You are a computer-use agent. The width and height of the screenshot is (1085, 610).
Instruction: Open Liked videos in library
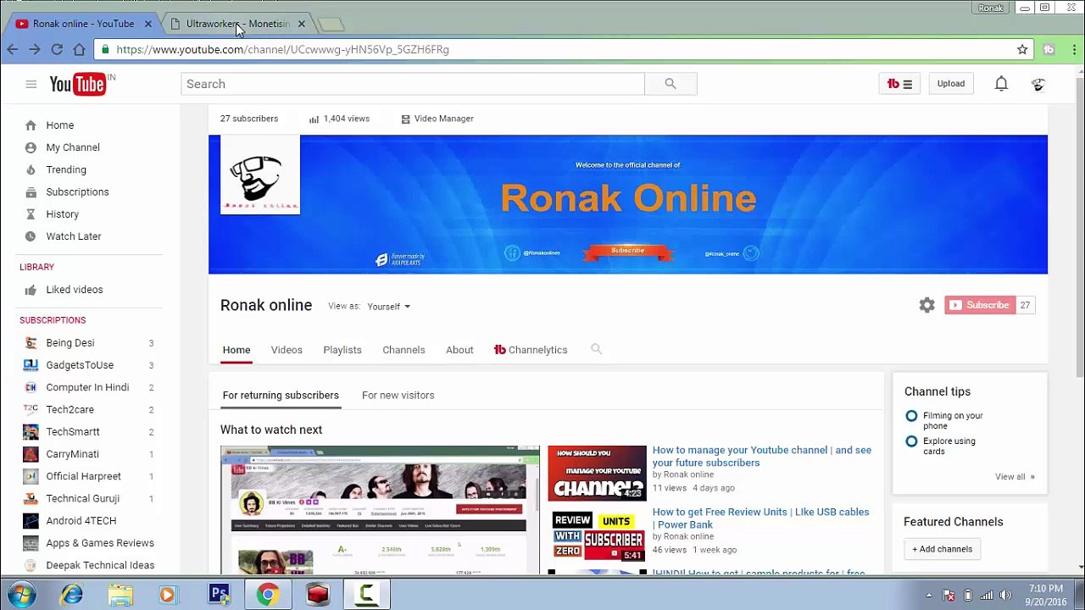[75, 290]
